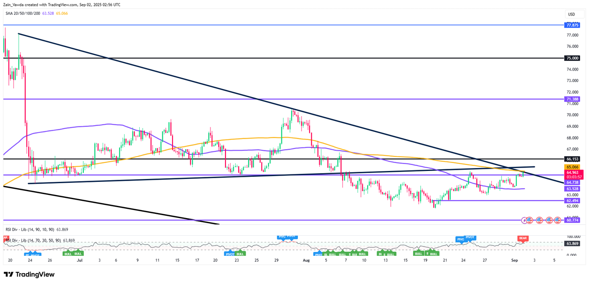Click the red current price label 64.963
Viewport: 589px width, 284px height.
pyautogui.click(x=572, y=172)
